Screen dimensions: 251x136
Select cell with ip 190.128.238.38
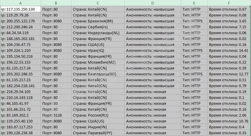(x=20, y=133)
